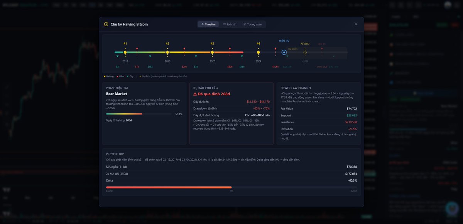Screen dimensions: 463x224
Task: Select halving marker #1 at 2012
Action: tap(125, 52)
